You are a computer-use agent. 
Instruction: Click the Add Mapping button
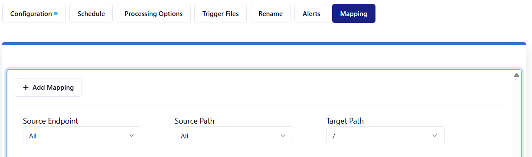pyautogui.click(x=48, y=88)
